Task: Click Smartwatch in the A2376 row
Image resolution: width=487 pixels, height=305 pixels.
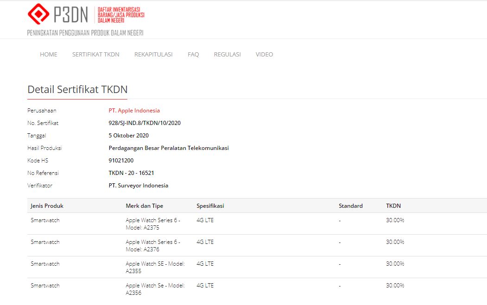Action: (45, 242)
